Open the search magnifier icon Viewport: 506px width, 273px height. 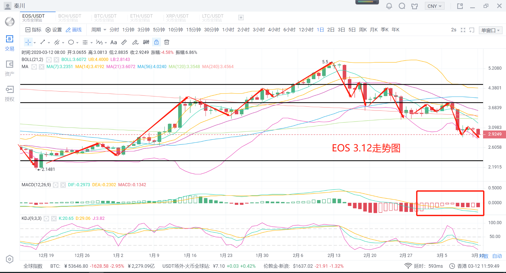[x=402, y=6]
